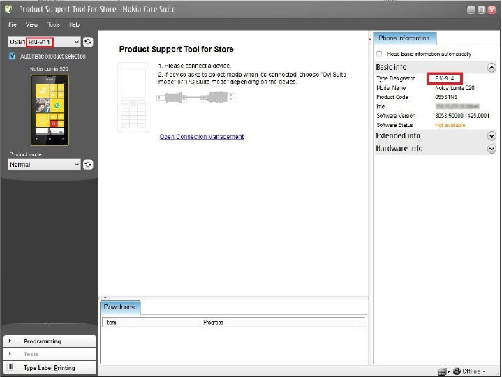Screen dimensions: 502x377
Task: Click the Nokia Care Suite title bar icon
Action: [x=8, y=9]
